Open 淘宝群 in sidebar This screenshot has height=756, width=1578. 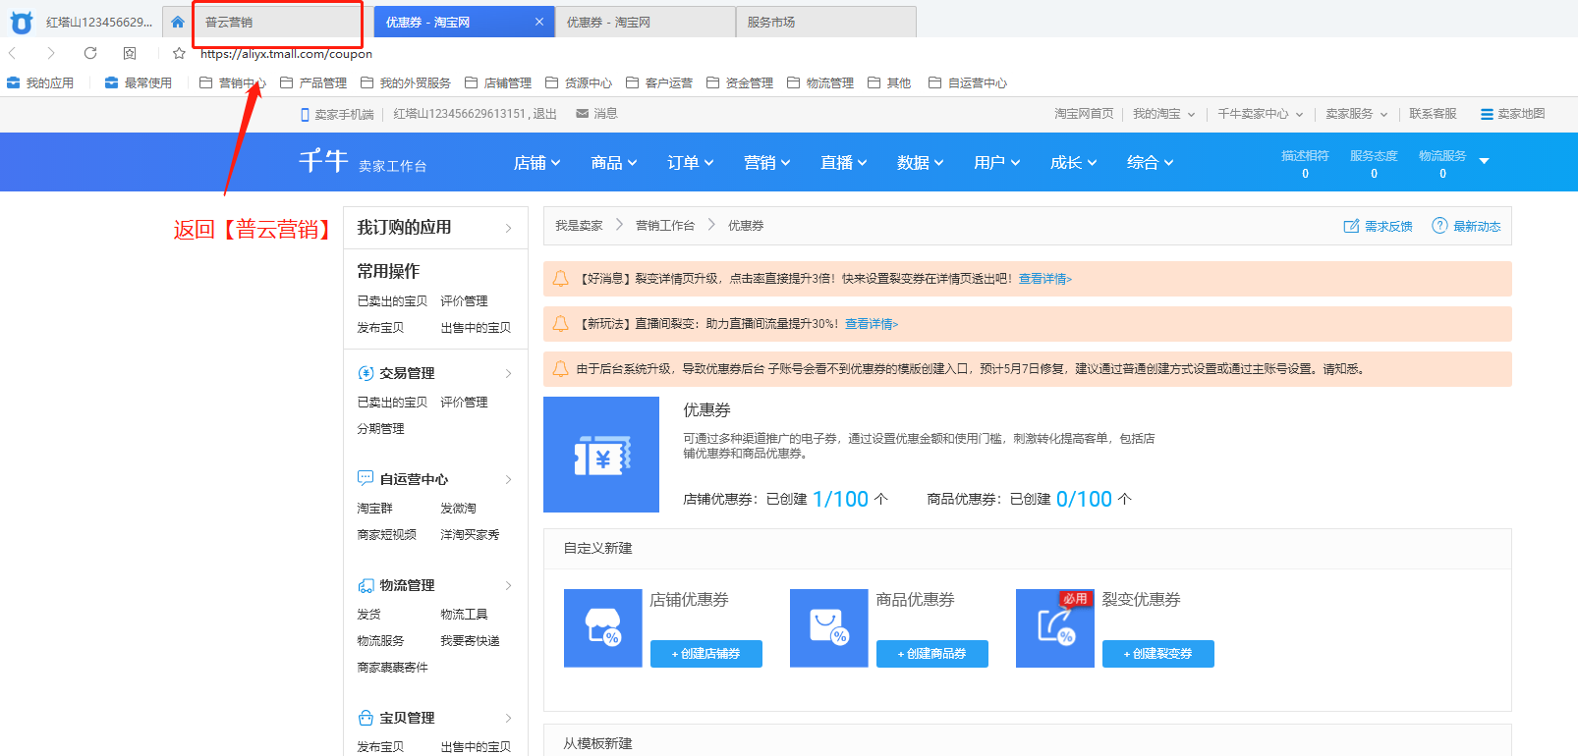click(x=374, y=509)
